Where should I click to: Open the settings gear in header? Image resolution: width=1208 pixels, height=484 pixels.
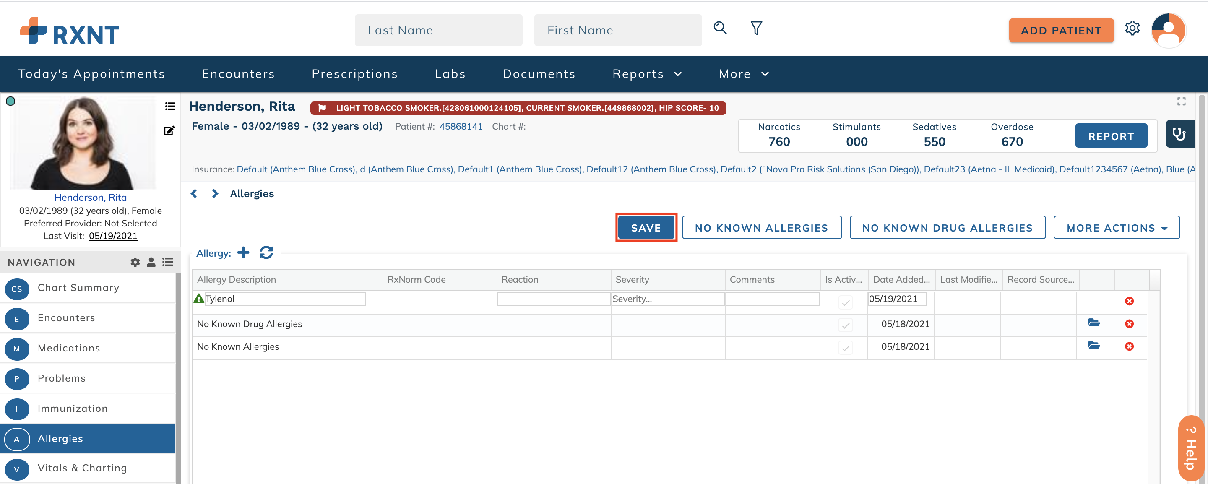pyautogui.click(x=1132, y=28)
